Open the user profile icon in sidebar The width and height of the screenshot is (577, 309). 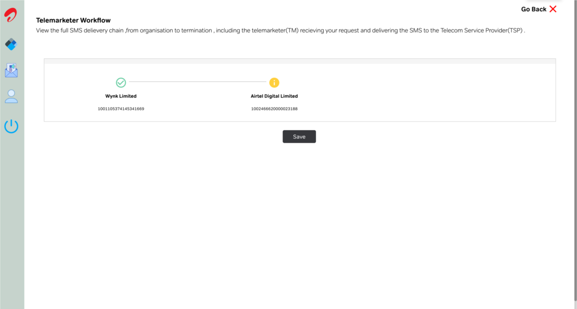(11, 96)
